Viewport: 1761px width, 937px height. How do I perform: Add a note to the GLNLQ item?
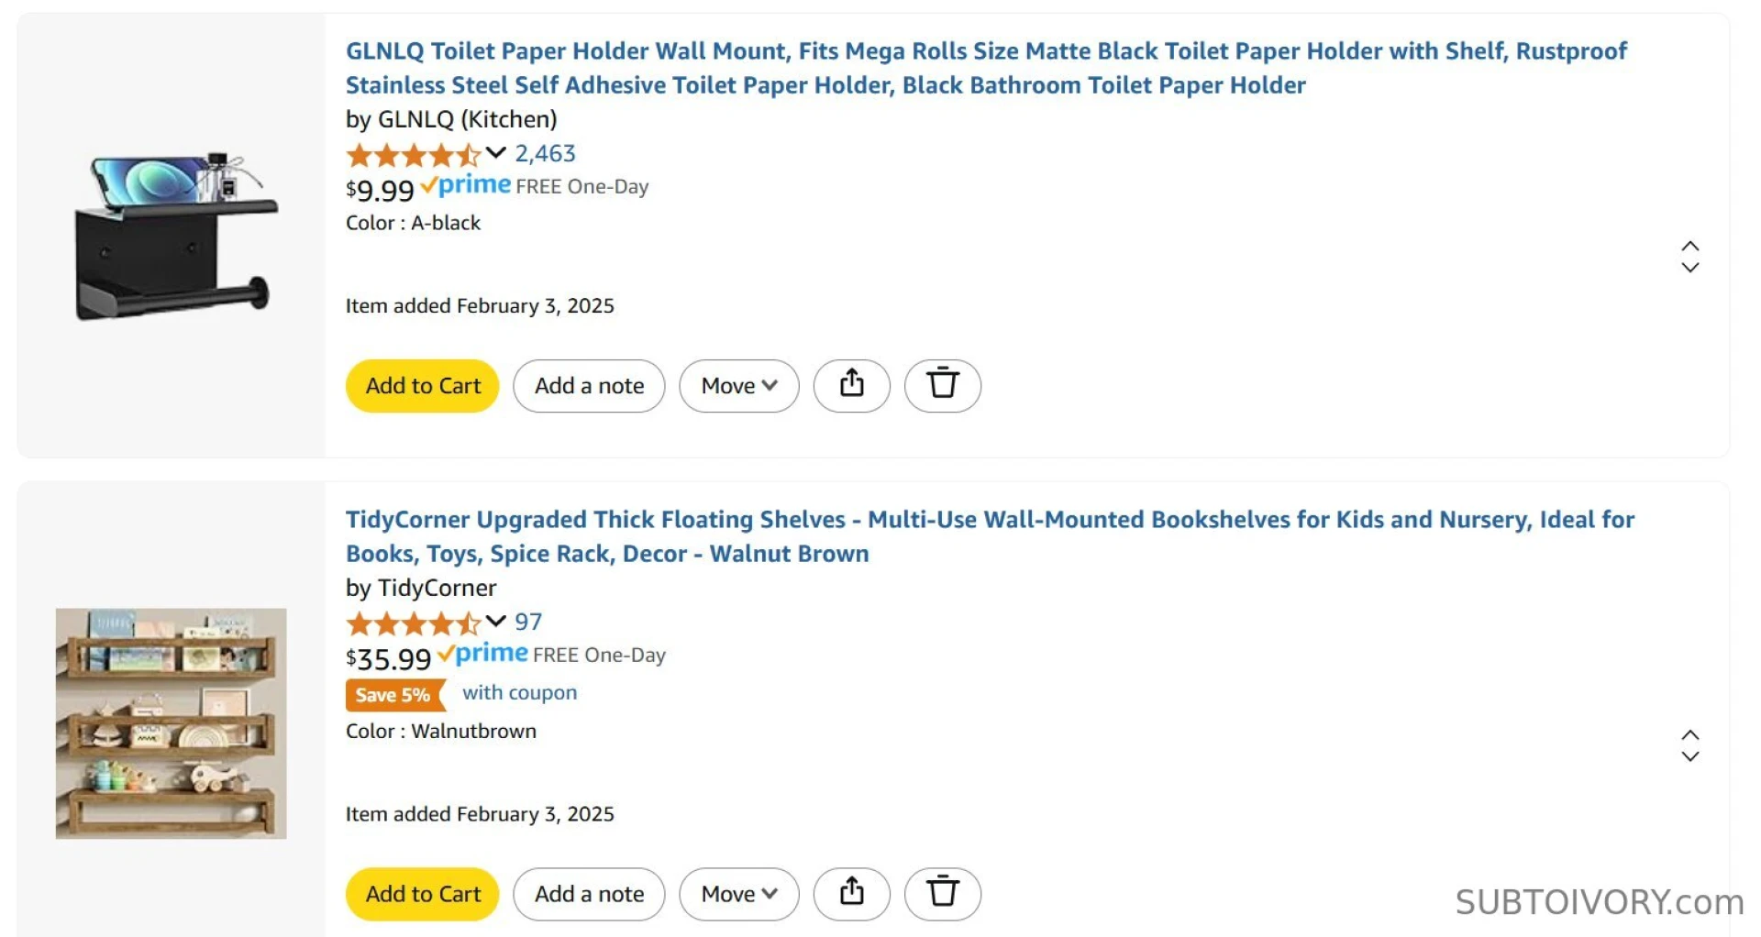pos(589,386)
